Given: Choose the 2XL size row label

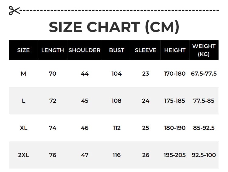Looking at the screenshot, I should [23, 155].
